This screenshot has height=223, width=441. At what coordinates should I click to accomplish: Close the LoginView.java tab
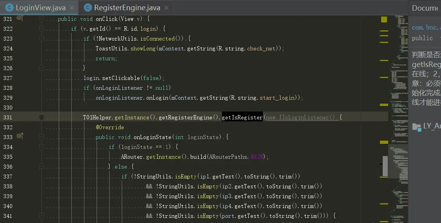click(x=72, y=8)
